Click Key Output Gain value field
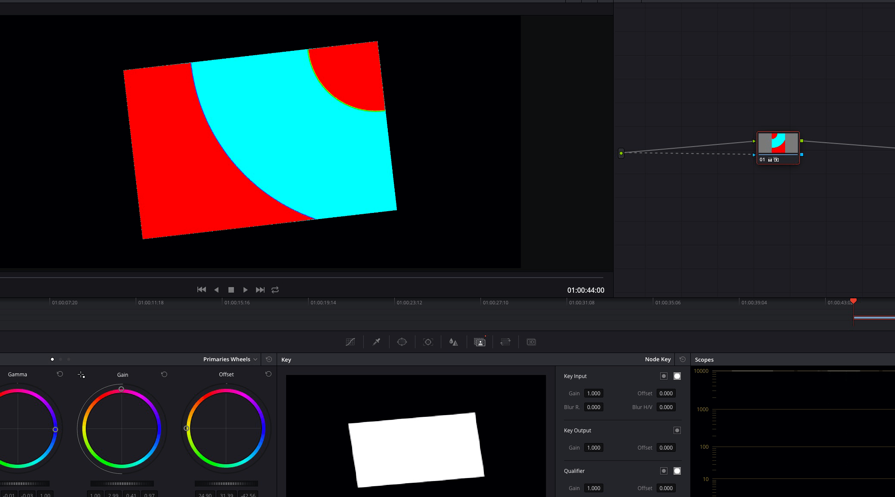Viewport: 895px width, 497px height. click(594, 447)
